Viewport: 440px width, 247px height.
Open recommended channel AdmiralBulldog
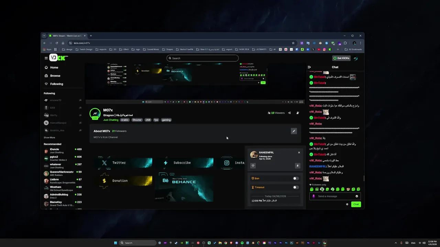63,196
